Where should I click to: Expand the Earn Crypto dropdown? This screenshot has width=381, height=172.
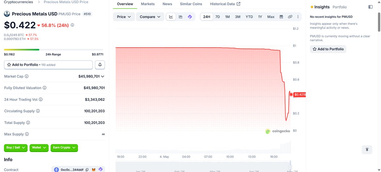(x=64, y=148)
